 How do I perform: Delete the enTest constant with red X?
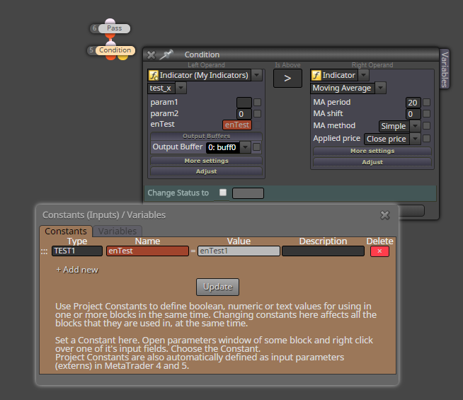point(379,251)
